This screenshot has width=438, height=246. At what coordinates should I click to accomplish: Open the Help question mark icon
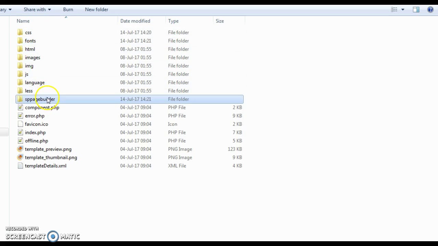(430, 10)
